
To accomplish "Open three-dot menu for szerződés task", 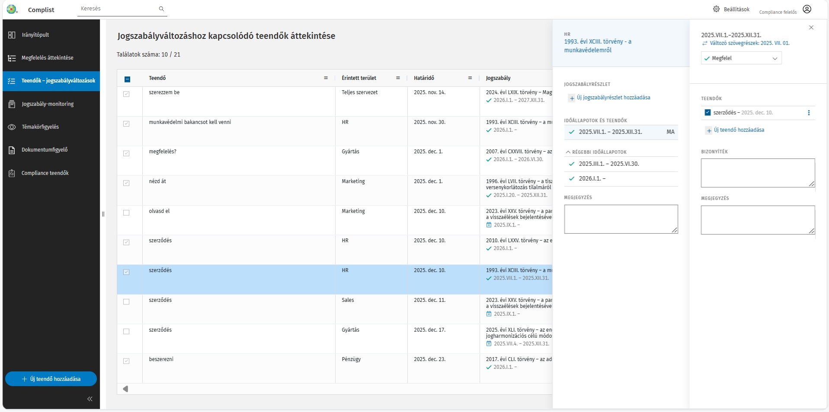I will pos(809,113).
